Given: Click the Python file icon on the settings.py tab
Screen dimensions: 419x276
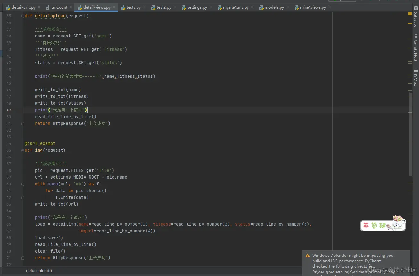Looking at the screenshot, I should coord(183,7).
